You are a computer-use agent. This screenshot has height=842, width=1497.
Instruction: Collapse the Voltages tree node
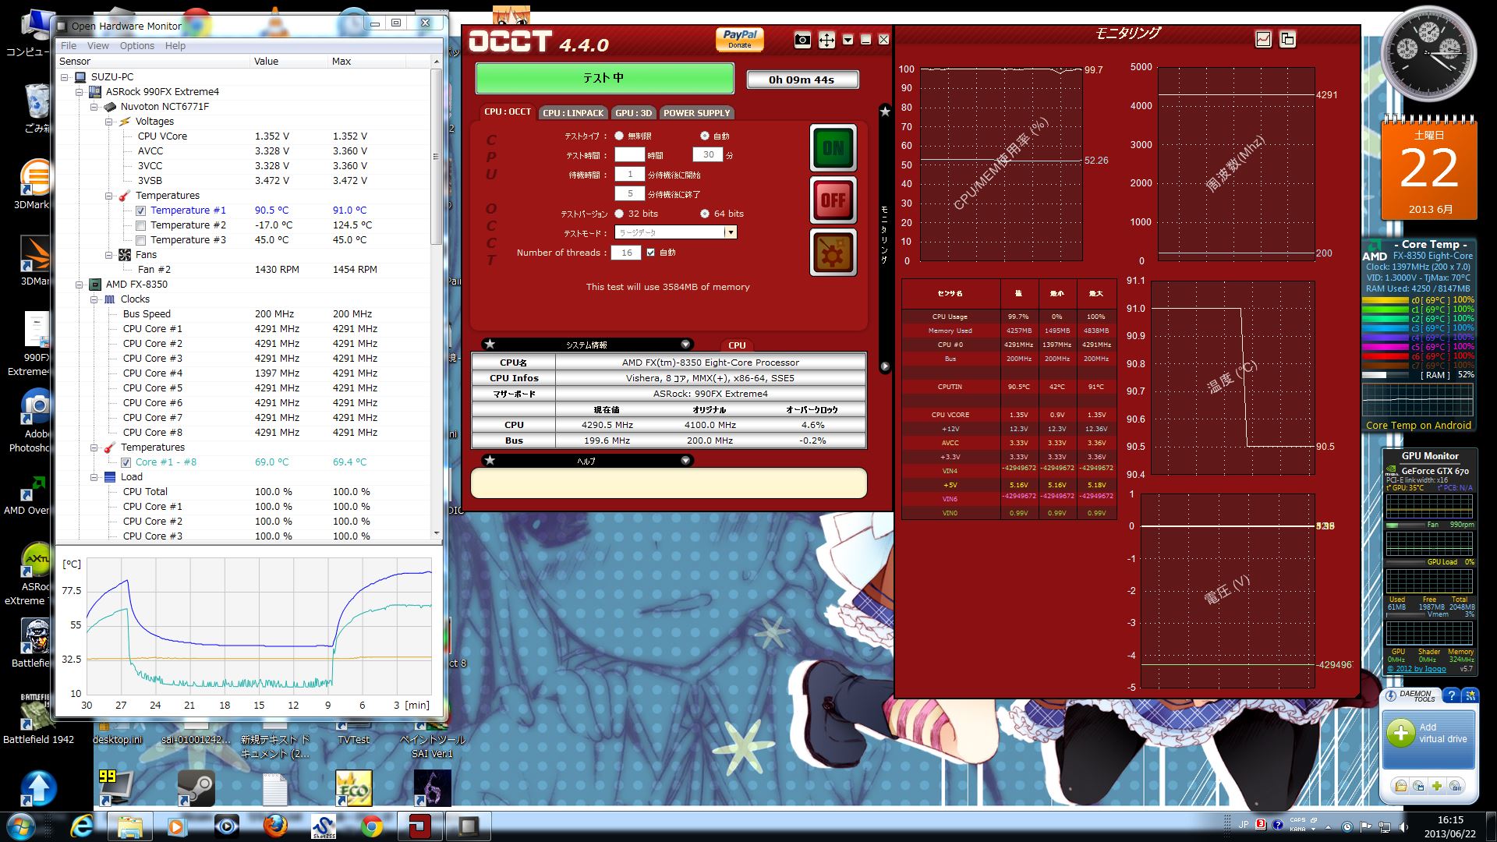pos(109,122)
